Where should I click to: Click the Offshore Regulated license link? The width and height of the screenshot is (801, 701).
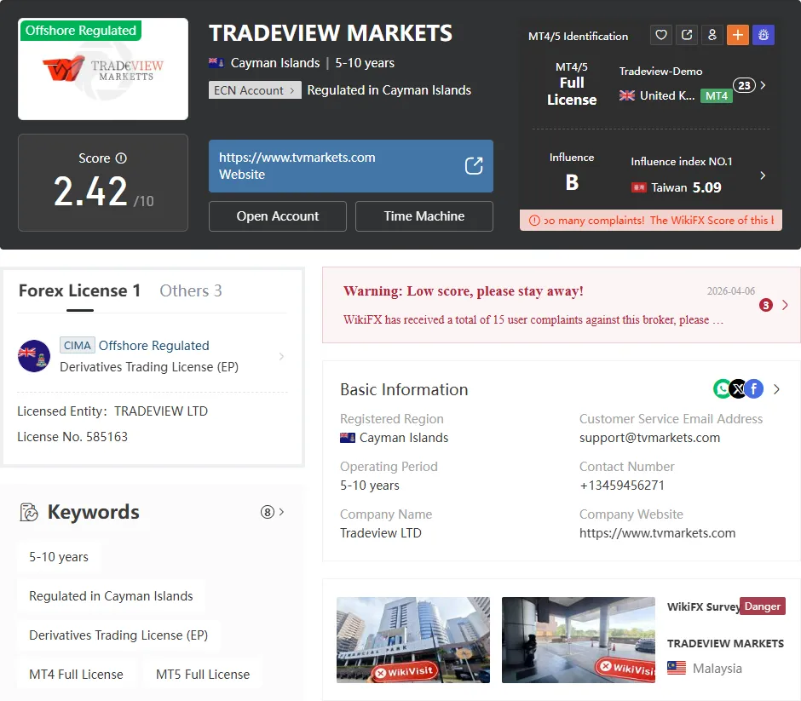pos(153,346)
